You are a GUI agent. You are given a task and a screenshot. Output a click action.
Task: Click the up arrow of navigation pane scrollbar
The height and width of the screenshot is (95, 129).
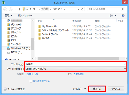pyautogui.click(x=33, y=20)
